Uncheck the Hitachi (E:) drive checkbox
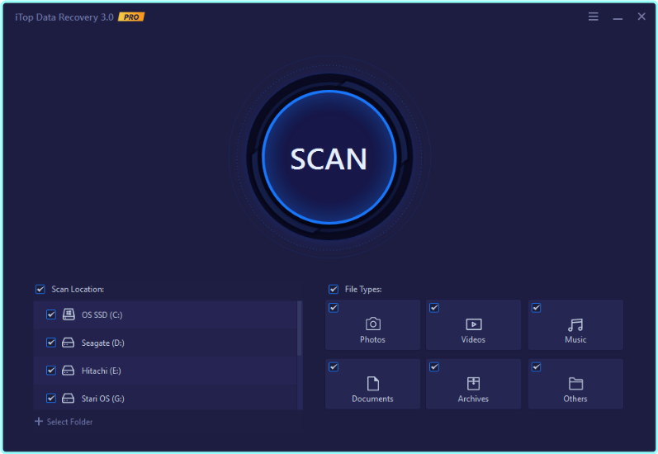The image size is (658, 454). pyautogui.click(x=51, y=371)
